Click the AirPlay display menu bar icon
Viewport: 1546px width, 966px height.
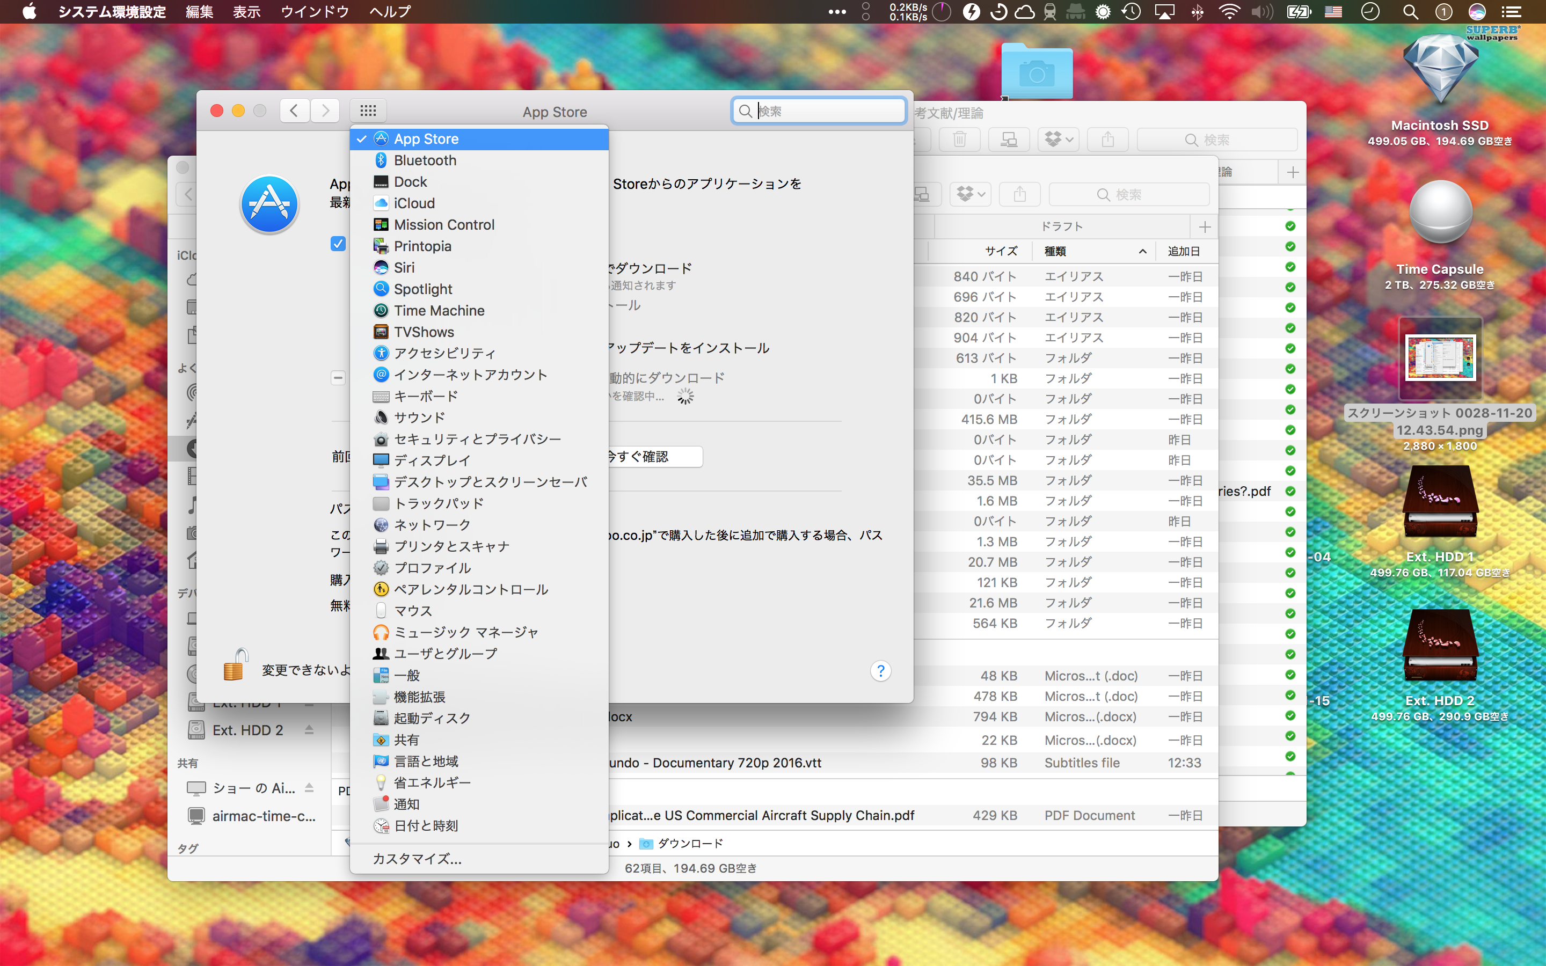(1165, 11)
